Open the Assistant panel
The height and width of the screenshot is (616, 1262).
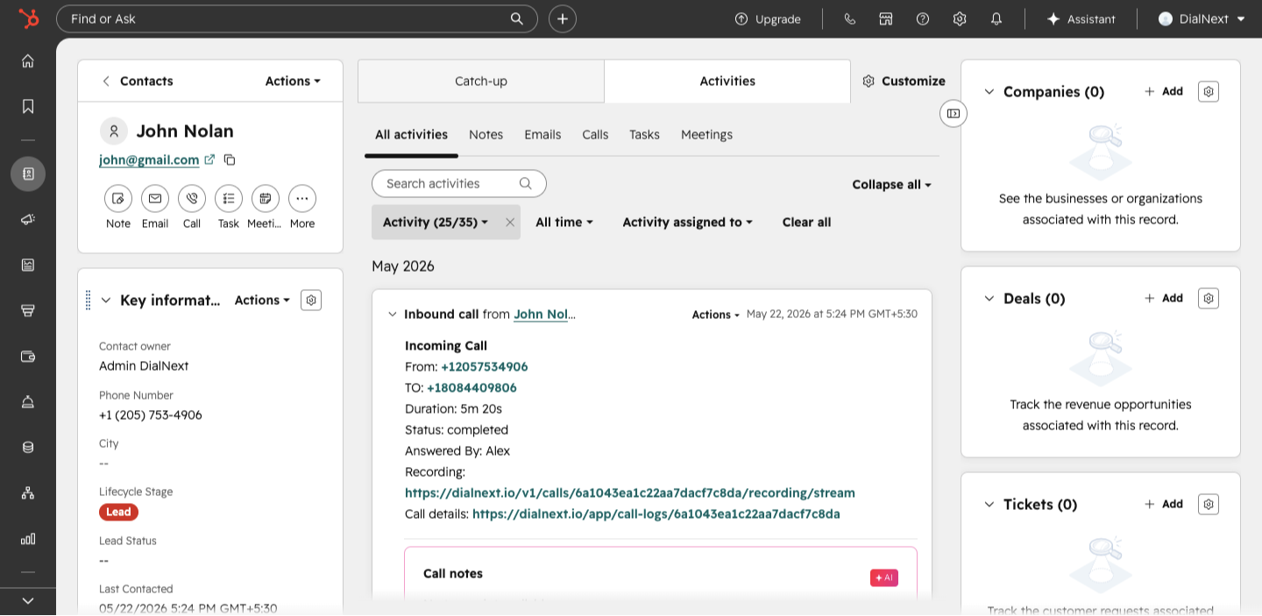pos(1081,18)
